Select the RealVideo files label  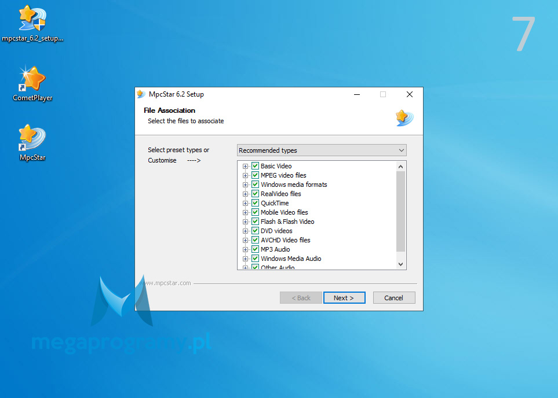pyautogui.click(x=281, y=194)
